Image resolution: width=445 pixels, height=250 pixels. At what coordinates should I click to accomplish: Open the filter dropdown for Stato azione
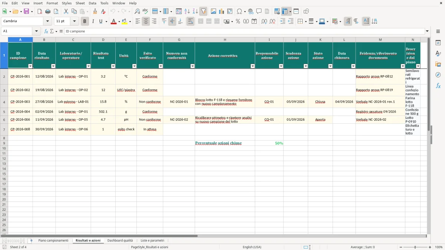tap(330, 66)
